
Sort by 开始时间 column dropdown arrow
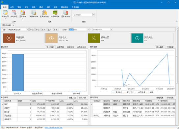point(159,101)
